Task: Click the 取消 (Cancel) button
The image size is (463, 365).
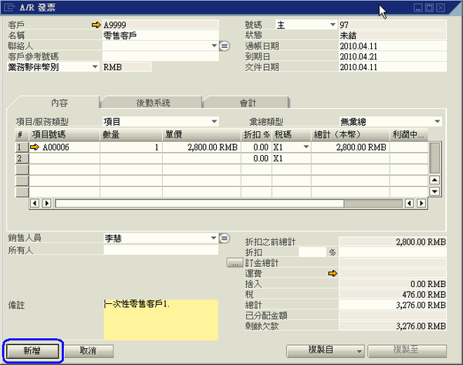Action: point(88,351)
